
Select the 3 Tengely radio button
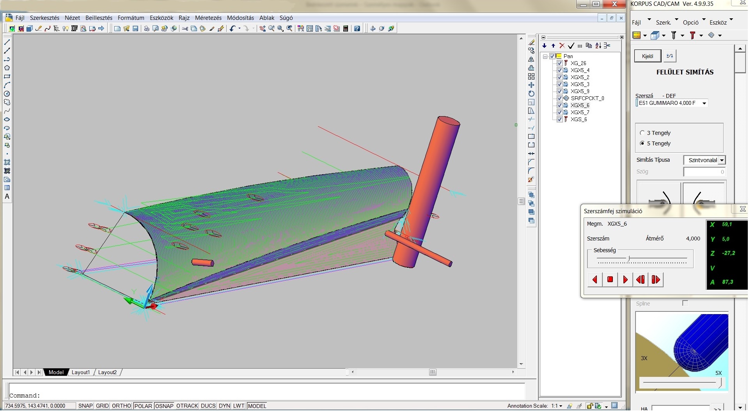[x=642, y=133]
